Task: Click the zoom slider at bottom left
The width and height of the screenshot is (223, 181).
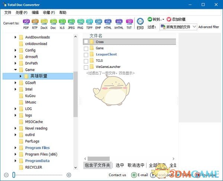Action: pos(14,175)
